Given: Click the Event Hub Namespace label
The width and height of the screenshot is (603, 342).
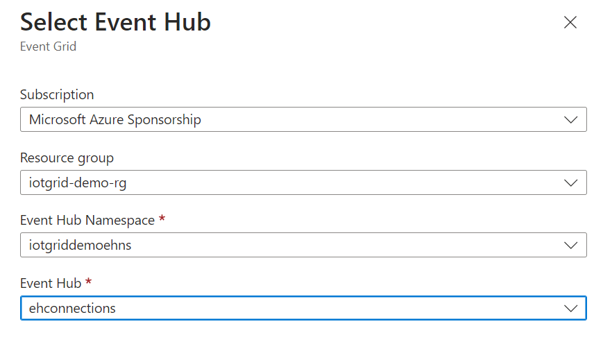Looking at the screenshot, I should pyautogui.click(x=89, y=221).
